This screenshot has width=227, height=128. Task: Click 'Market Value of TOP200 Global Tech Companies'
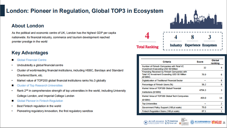(x=165, y=98)
